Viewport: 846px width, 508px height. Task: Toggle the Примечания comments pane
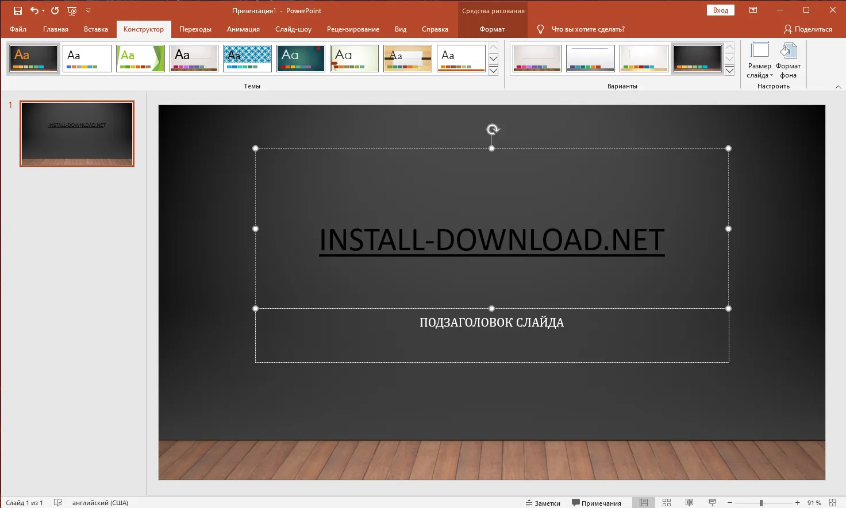point(597,503)
